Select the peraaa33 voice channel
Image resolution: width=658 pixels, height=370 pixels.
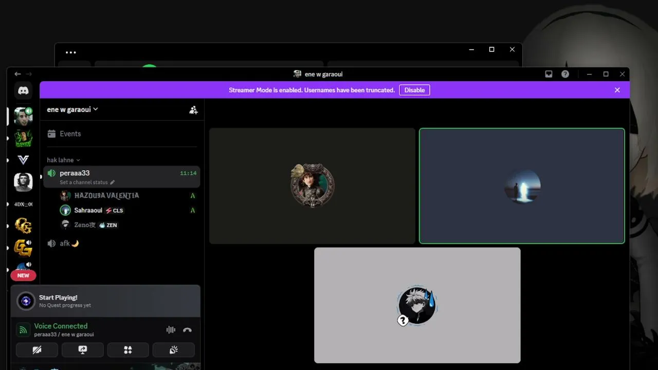(122, 177)
